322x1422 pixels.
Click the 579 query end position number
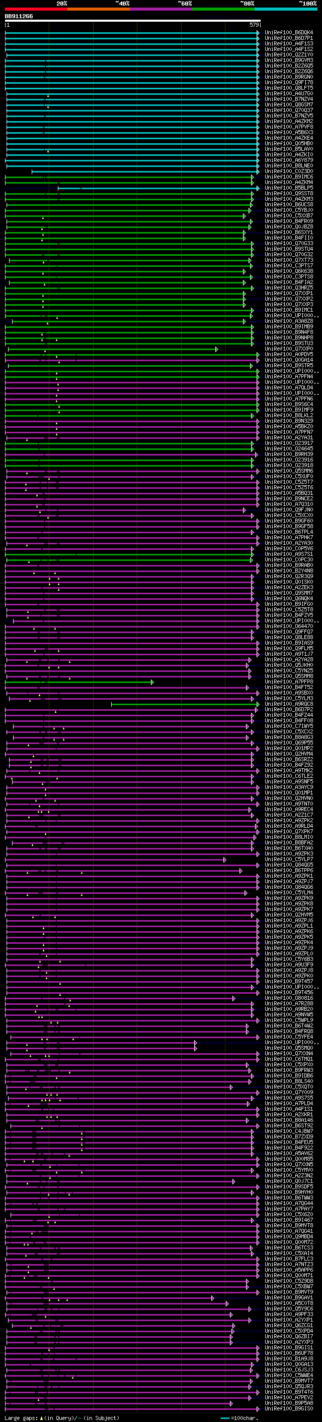point(254,25)
